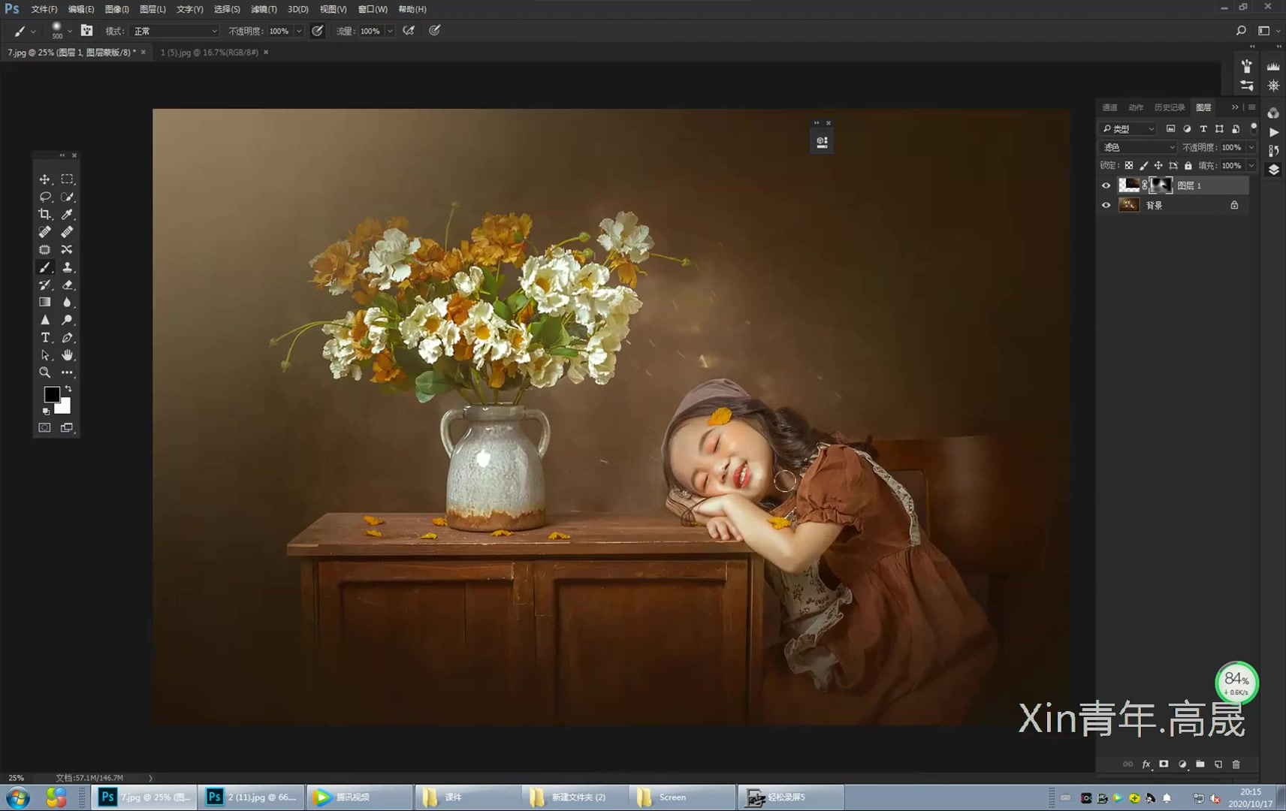The image size is (1286, 811).
Task: Toggle visibility of 背景 layer
Action: pyautogui.click(x=1106, y=205)
